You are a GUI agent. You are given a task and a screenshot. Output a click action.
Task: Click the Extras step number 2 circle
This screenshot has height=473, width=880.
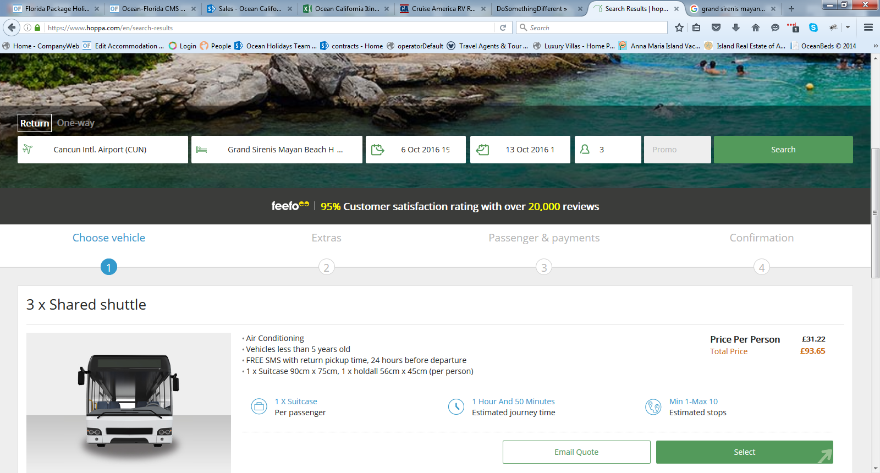coord(326,267)
